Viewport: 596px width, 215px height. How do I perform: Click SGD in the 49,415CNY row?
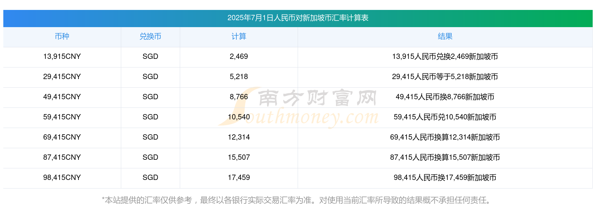150,97
